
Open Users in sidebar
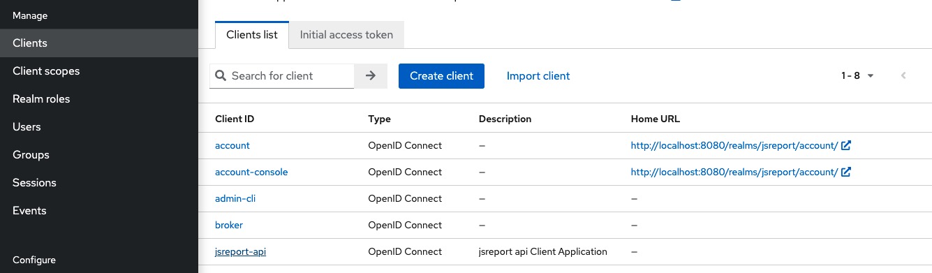99,127
